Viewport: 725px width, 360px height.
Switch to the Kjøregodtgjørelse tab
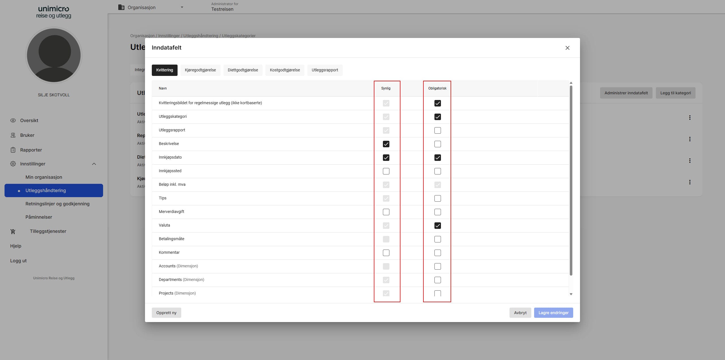click(200, 70)
